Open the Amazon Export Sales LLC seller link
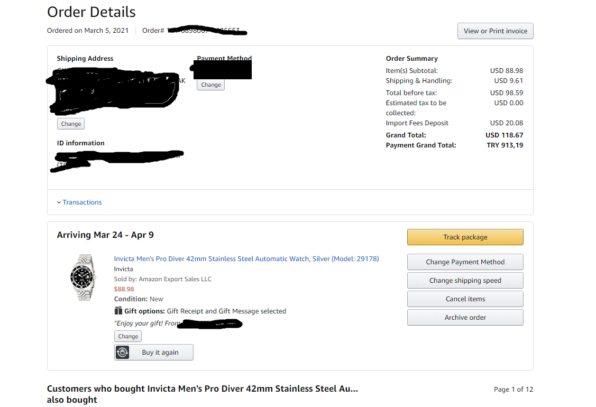The image size is (596, 407). 175,279
